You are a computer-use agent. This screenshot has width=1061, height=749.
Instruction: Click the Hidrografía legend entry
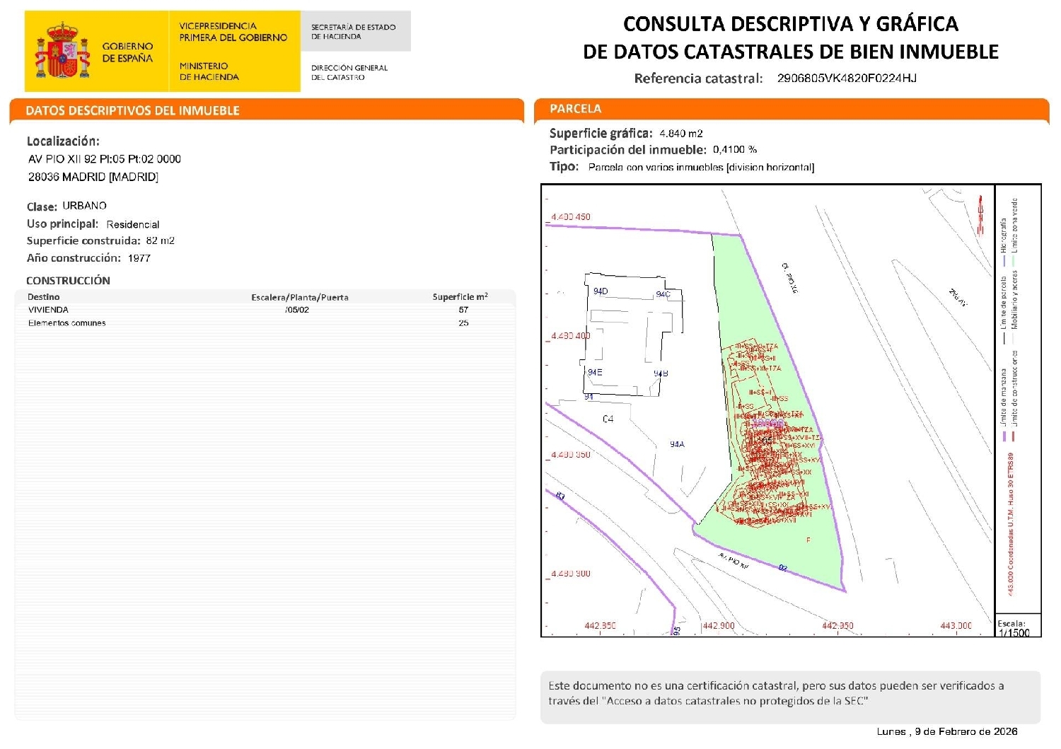point(1003,237)
